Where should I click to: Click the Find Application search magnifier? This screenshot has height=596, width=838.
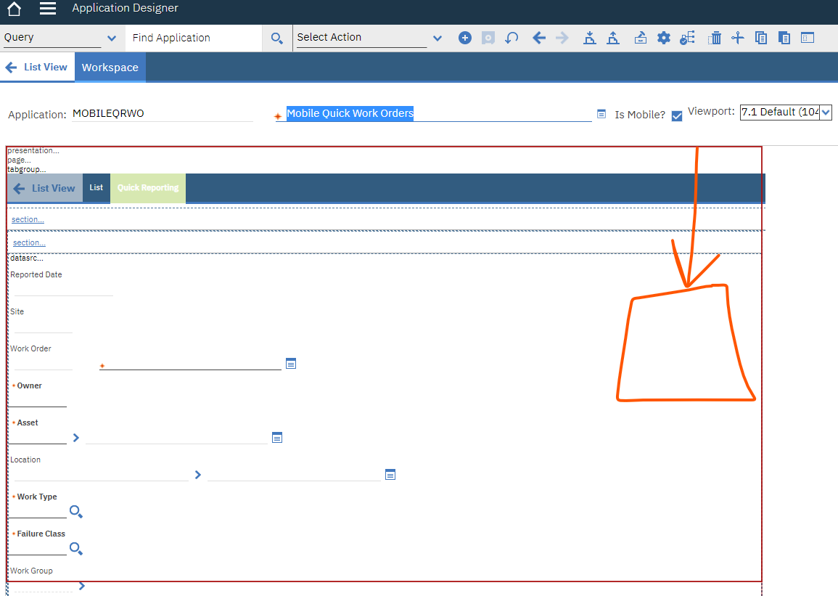(277, 38)
